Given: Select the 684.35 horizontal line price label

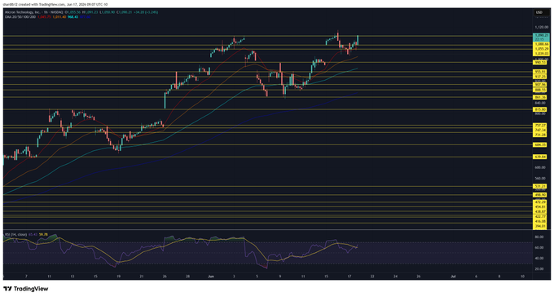Looking at the screenshot, I should pyautogui.click(x=540, y=144).
